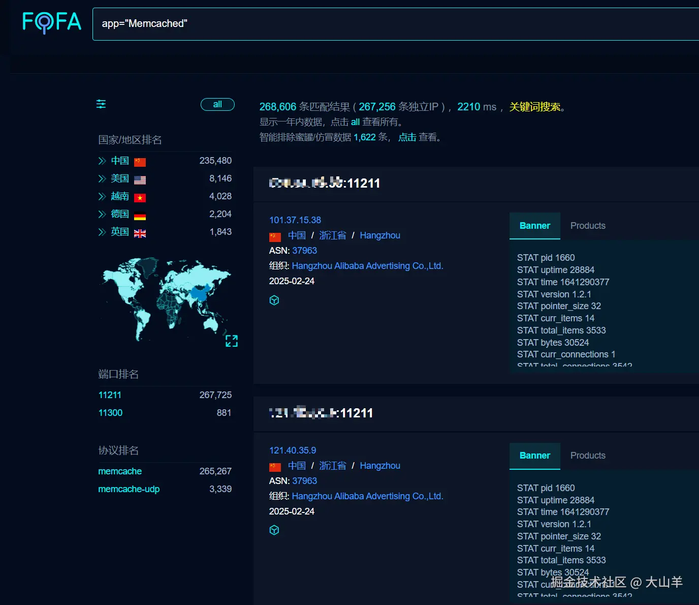Open Hangzhou Alibaba organization link in first result
The image size is (699, 605).
(x=368, y=266)
